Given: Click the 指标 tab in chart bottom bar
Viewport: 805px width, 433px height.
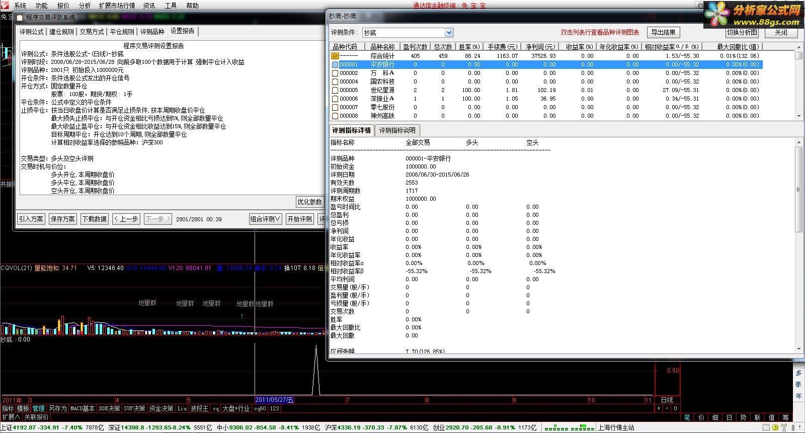Looking at the screenshot, I should tap(8, 408).
